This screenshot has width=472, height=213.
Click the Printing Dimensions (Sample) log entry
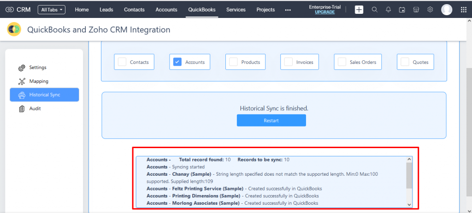[233, 196]
